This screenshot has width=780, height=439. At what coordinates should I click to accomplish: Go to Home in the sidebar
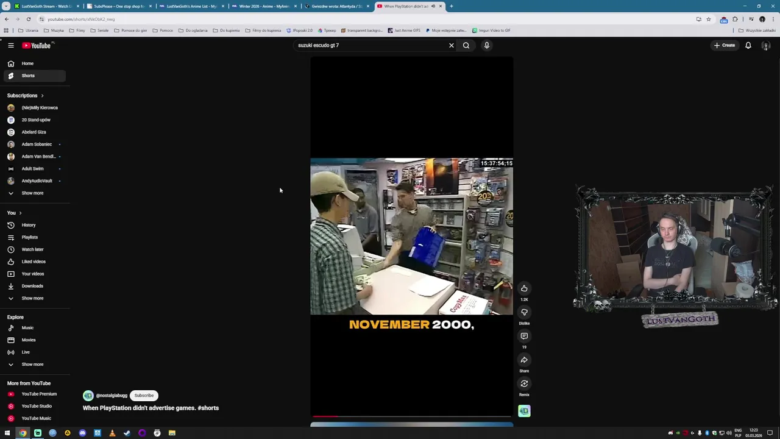34,63
